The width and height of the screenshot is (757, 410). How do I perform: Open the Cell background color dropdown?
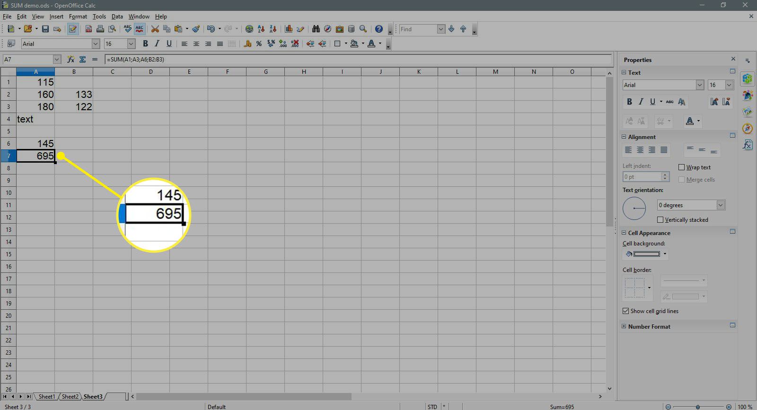click(665, 254)
